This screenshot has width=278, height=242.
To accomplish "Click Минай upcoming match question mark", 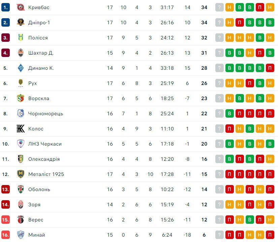I will coord(219,235).
